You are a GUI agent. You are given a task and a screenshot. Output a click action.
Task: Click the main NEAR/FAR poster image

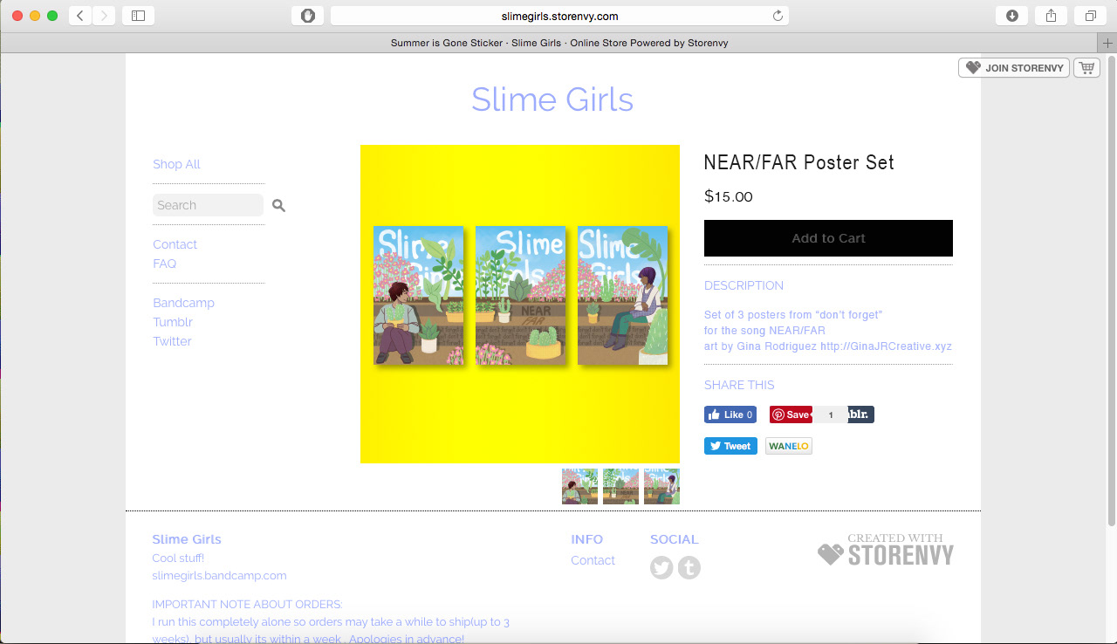(x=520, y=304)
